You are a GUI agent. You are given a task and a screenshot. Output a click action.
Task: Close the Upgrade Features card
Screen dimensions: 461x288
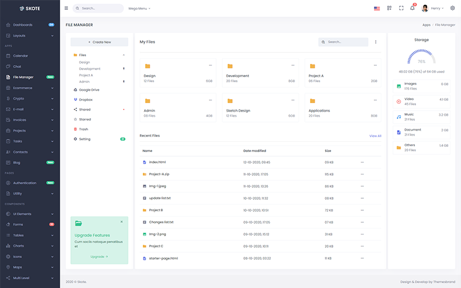(x=121, y=221)
